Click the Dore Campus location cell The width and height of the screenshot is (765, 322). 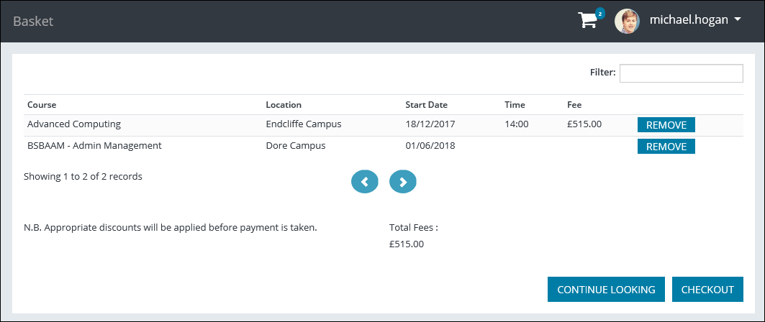click(x=296, y=146)
